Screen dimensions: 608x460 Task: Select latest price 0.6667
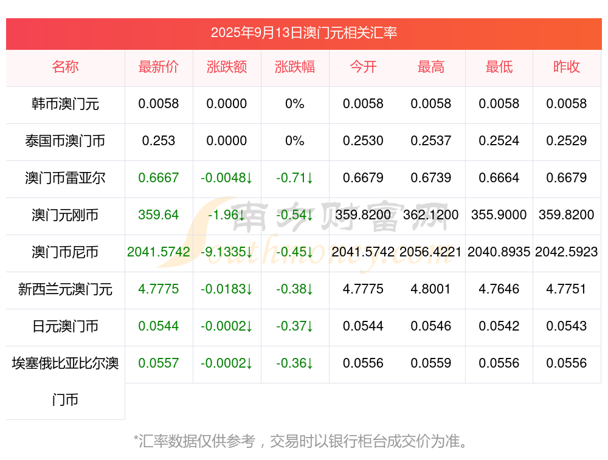click(x=159, y=178)
